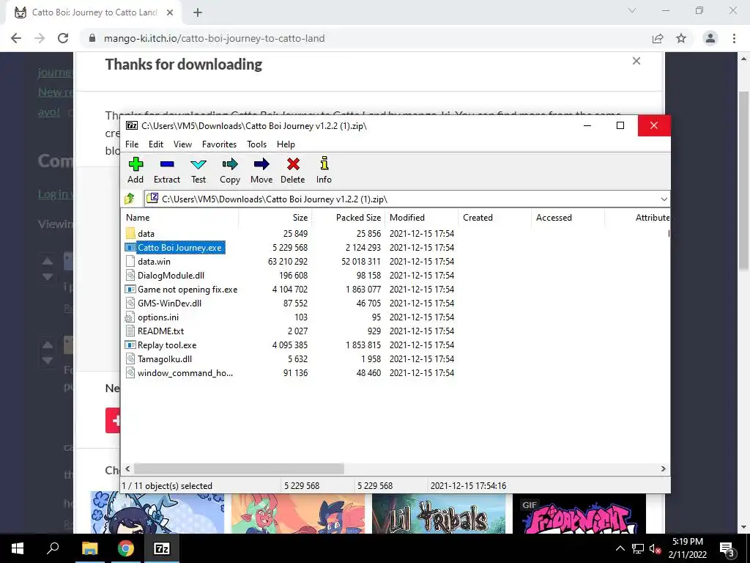The width and height of the screenshot is (750, 563).
Task: Open a new Chrome tab
Action: pos(198,12)
